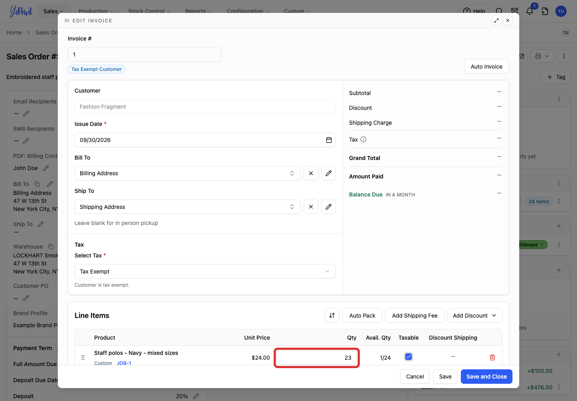Open sales order more options menu
The image size is (577, 401).
(x=564, y=56)
